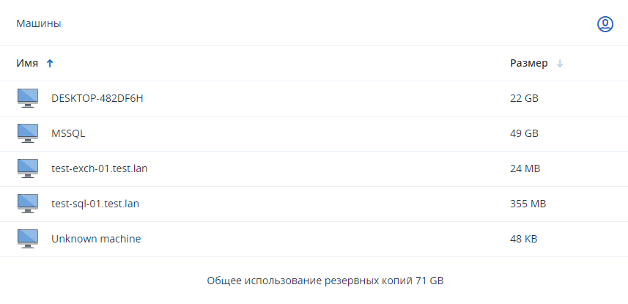Open the MSSQL machine name

point(69,133)
